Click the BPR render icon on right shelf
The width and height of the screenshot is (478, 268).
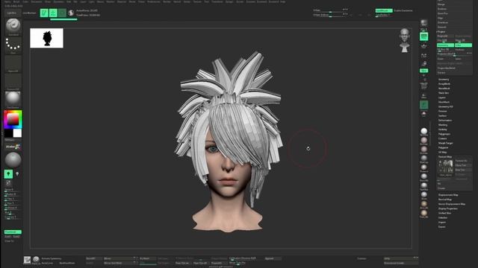[423, 23]
